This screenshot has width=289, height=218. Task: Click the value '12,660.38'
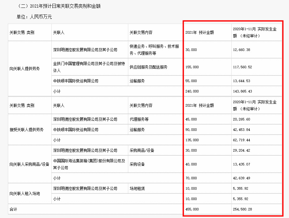tap(241, 50)
